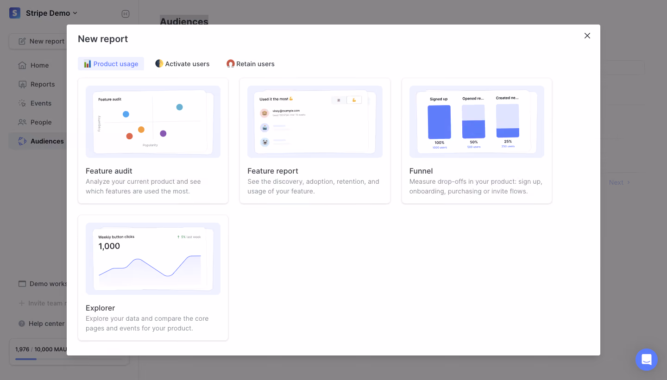Screen dimensions: 667x380
Task: Click the Audiences sidebar icon
Action: pos(22,141)
